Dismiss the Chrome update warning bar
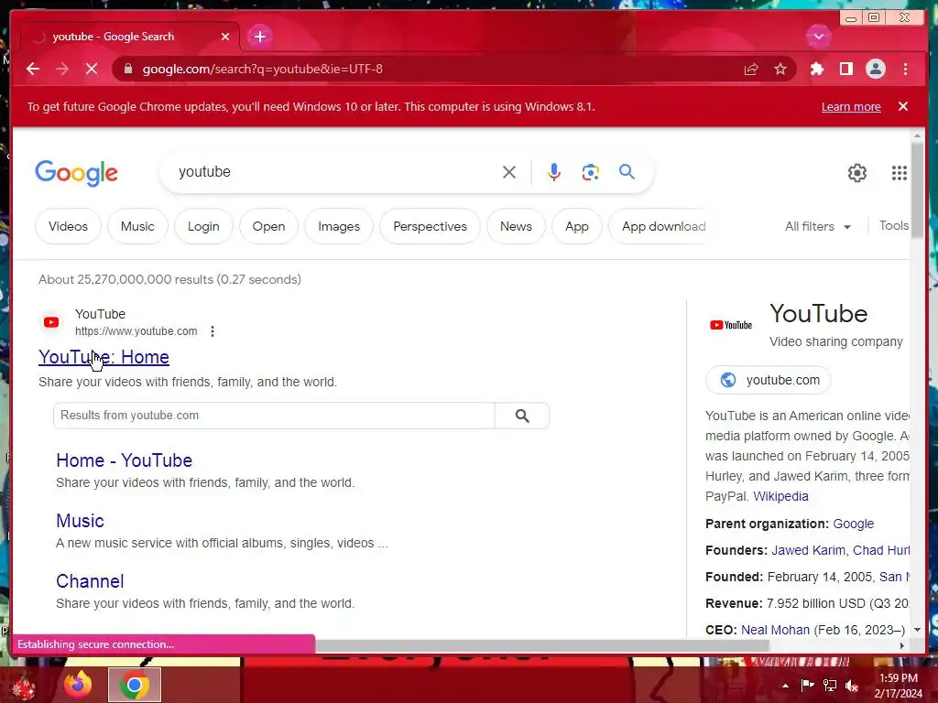The height and width of the screenshot is (703, 938). point(902,106)
